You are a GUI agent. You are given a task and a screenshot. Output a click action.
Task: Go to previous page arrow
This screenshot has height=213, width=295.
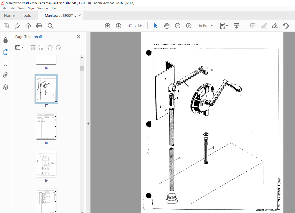[x=108, y=26]
